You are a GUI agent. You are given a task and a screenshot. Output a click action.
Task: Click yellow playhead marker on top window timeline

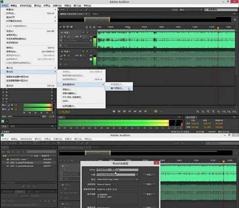[218, 28]
